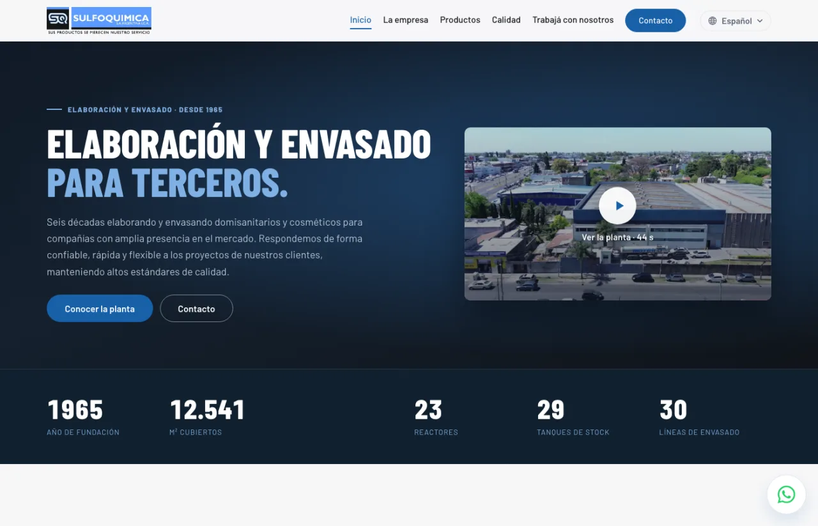The image size is (818, 526).
Task: Expand the Español language dropdown
Action: 736,20
